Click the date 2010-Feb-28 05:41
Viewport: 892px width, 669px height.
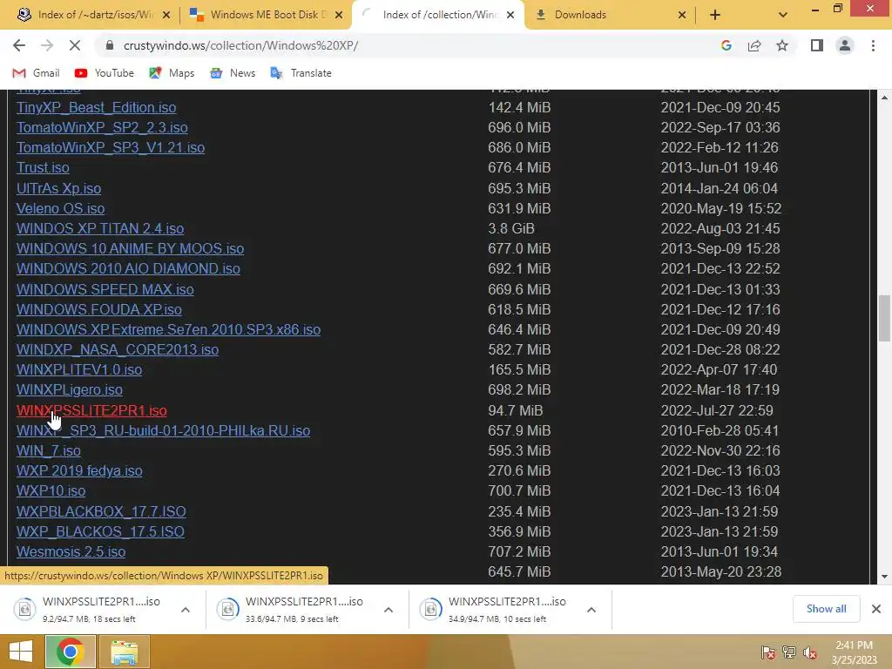(720, 430)
